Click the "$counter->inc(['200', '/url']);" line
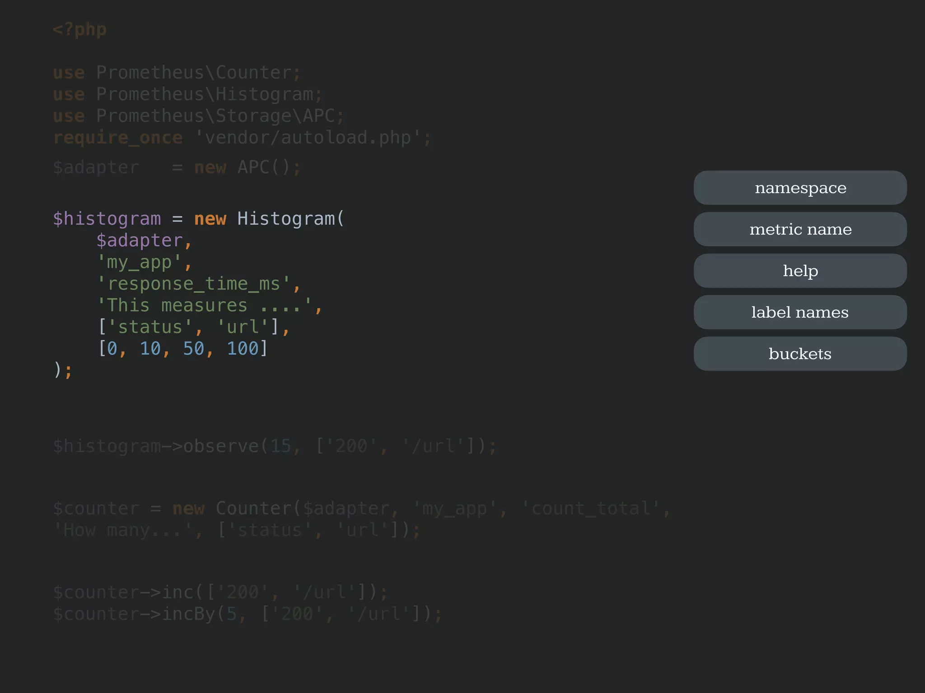Viewport: 925px width, 693px height. (220, 592)
